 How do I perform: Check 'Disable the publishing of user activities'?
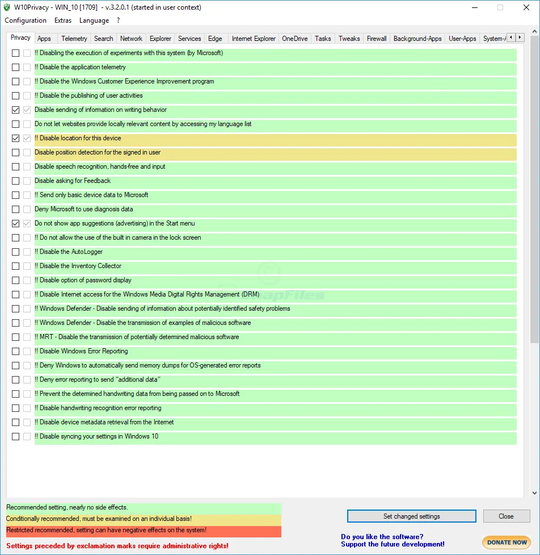[x=15, y=95]
